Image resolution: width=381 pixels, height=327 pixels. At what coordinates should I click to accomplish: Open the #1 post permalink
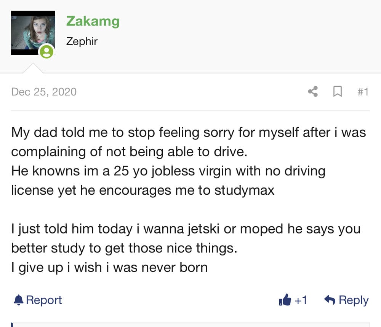tap(363, 92)
